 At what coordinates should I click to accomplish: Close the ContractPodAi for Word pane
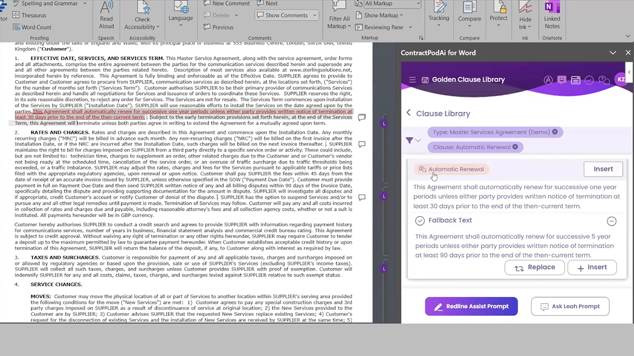point(628,52)
